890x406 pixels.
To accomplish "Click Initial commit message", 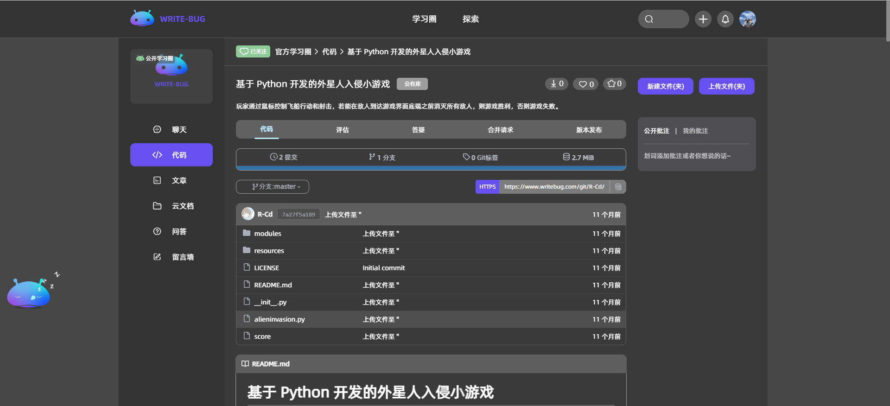I will (x=384, y=268).
